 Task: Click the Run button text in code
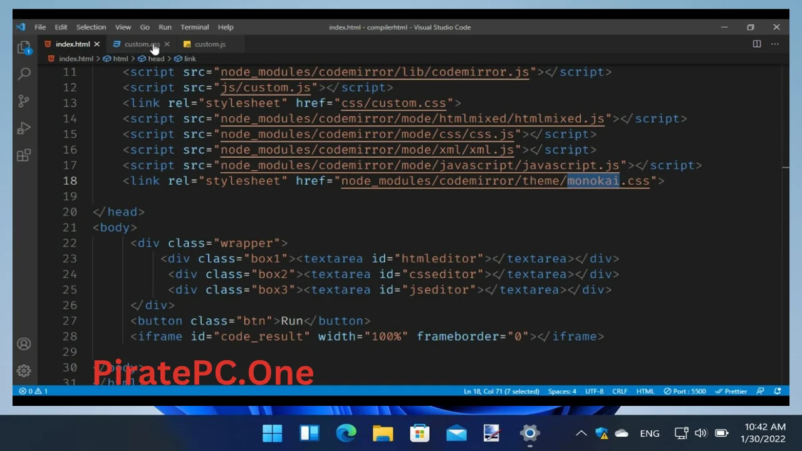(x=292, y=321)
